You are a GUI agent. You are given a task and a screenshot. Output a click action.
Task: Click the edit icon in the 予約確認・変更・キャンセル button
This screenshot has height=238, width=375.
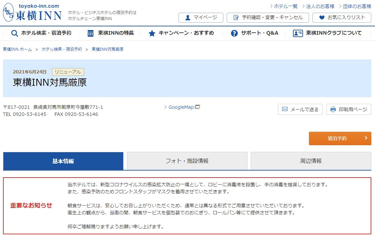236,18
